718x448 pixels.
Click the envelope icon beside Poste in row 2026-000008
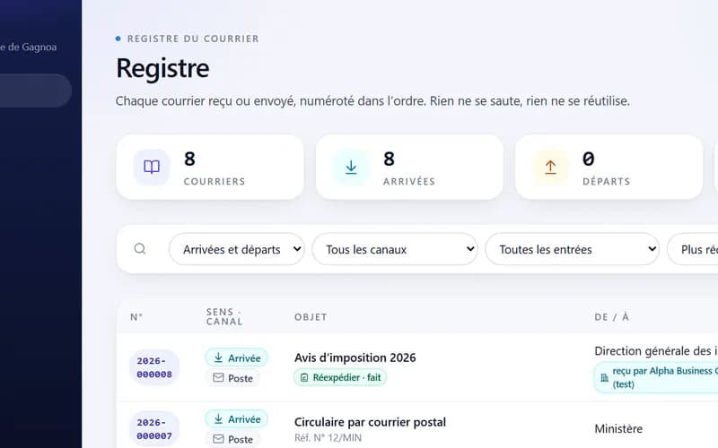pos(218,377)
